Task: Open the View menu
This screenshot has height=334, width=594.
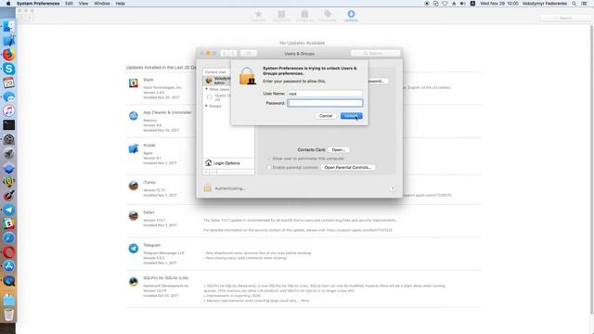Action: pos(84,4)
